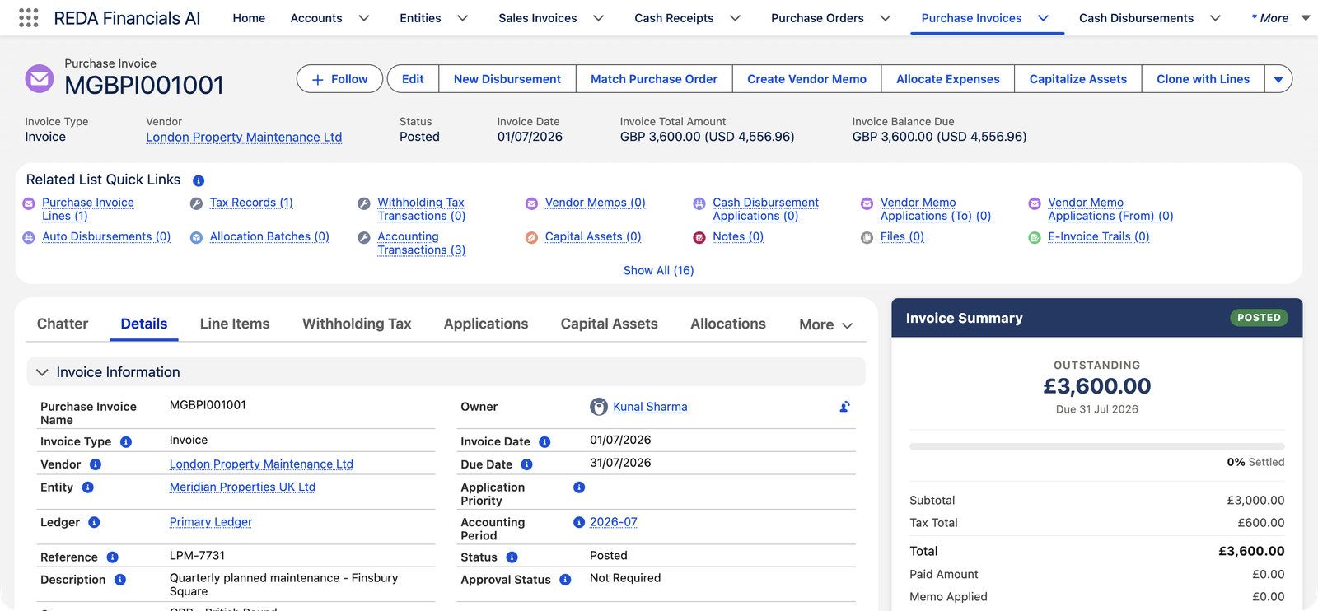Viewport: 1318px width, 611px height.
Task: Expand the Entities nav dropdown chevron
Action: pos(463,18)
